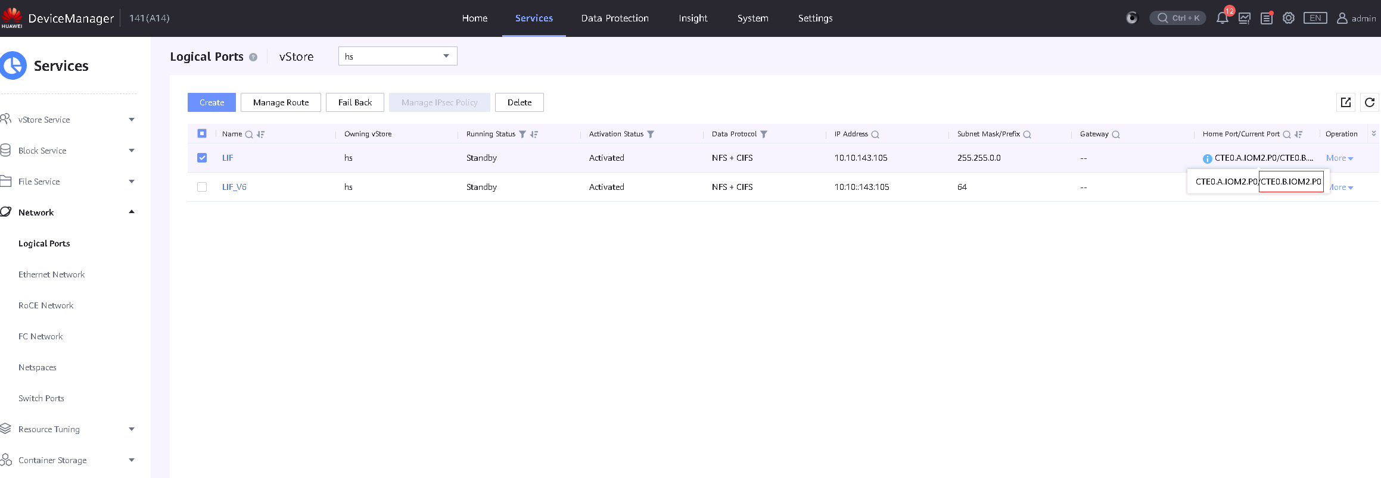The height and width of the screenshot is (478, 1381).
Task: Click the info icon on LIF row
Action: pos(1208,158)
